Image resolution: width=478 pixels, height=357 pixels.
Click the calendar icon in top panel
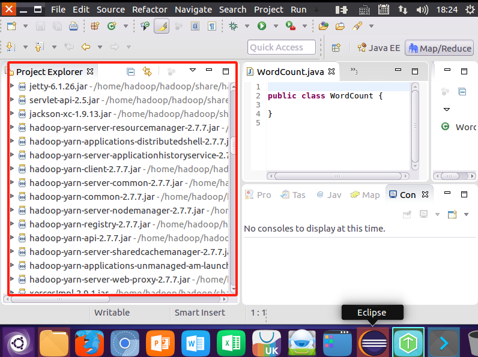pyautogui.click(x=384, y=10)
